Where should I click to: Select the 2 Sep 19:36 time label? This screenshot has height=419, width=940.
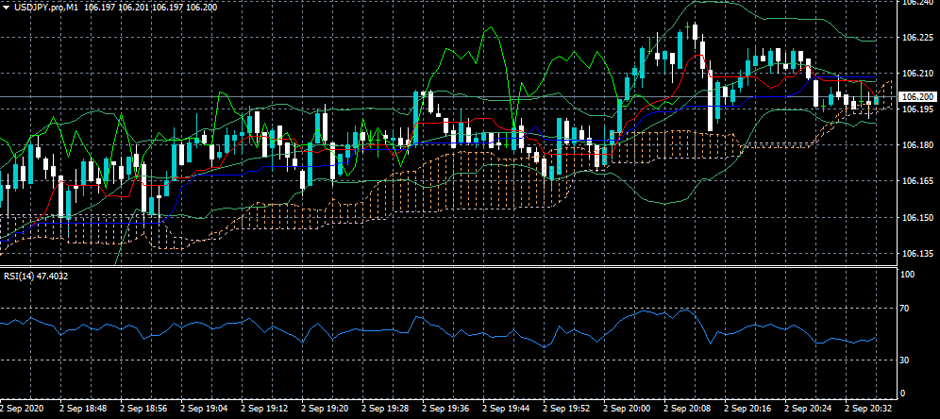tap(445, 408)
